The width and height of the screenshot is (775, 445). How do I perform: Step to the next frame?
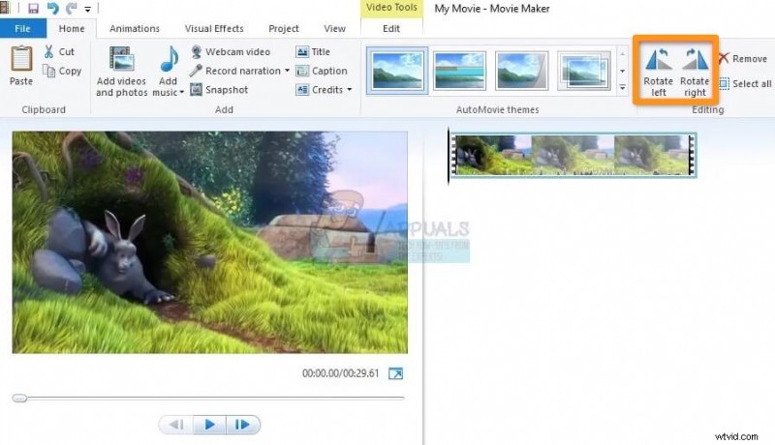pyautogui.click(x=243, y=425)
